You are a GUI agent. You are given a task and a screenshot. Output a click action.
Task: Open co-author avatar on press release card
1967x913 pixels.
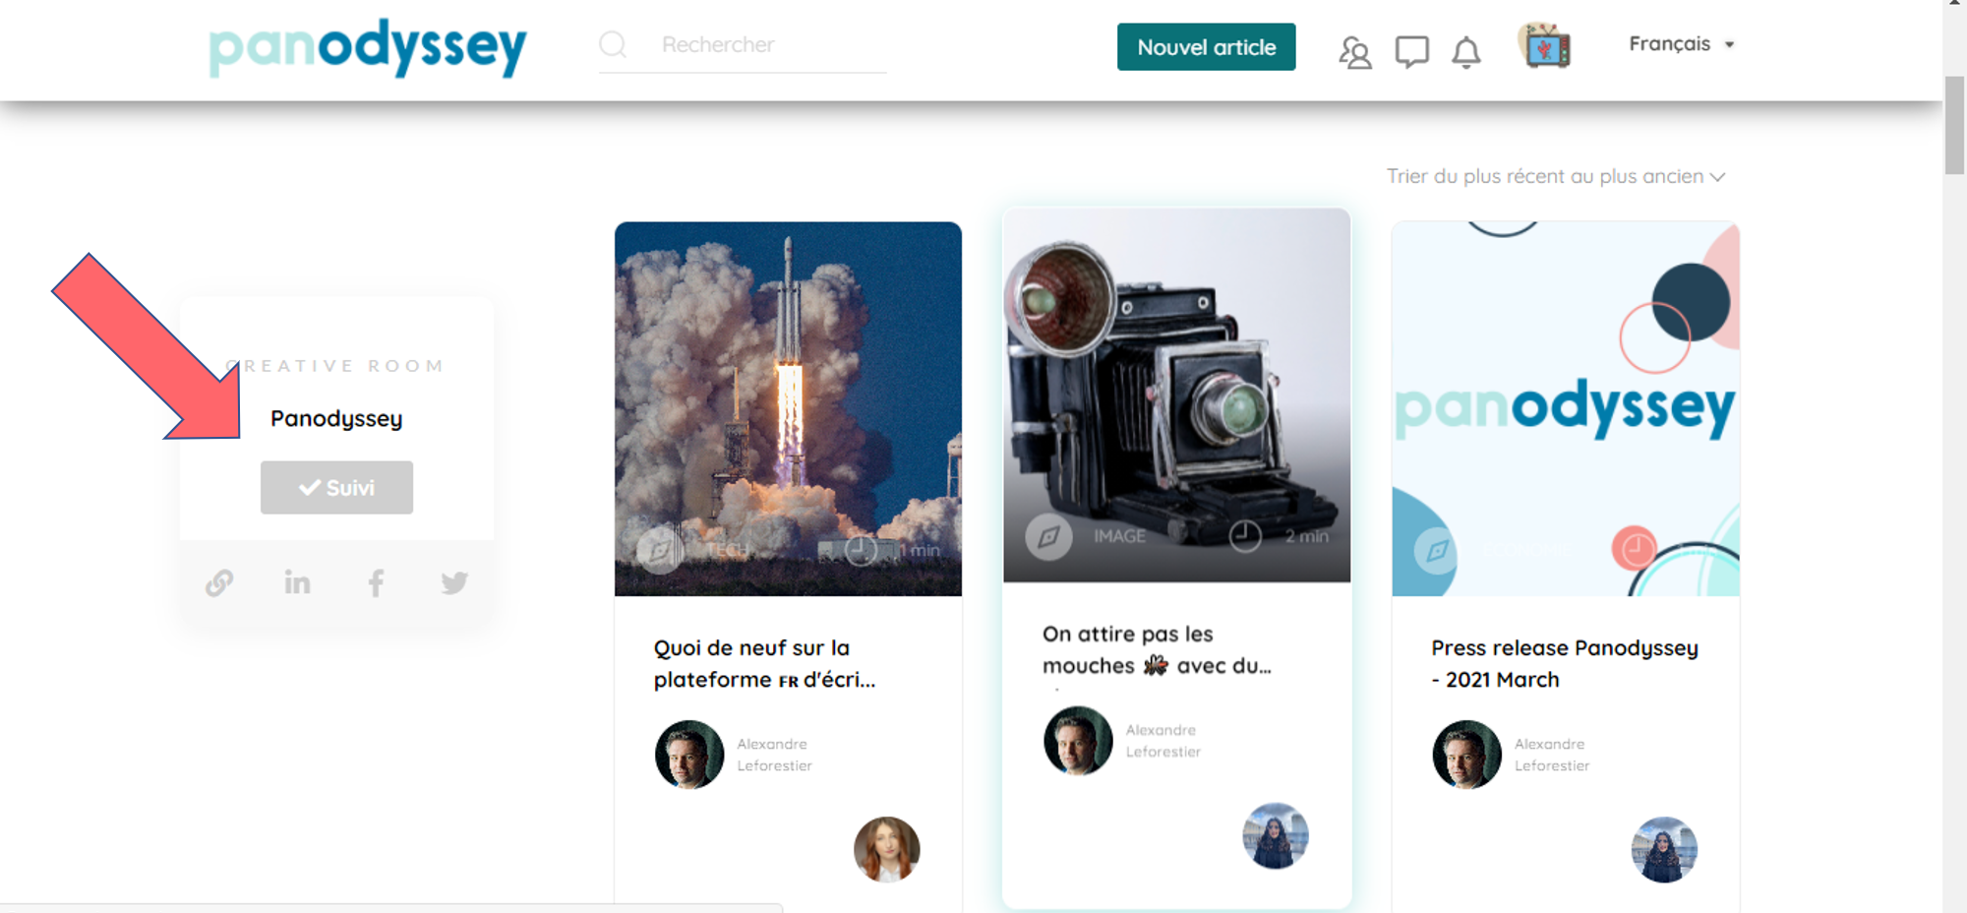1664,849
